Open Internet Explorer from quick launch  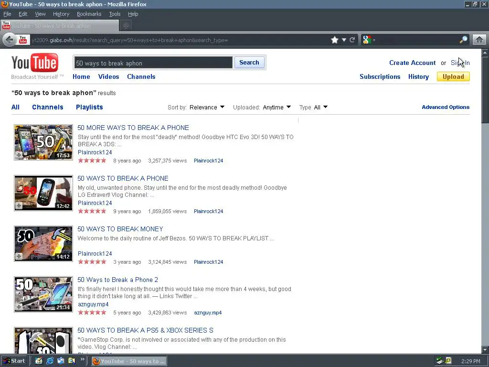(x=50, y=361)
